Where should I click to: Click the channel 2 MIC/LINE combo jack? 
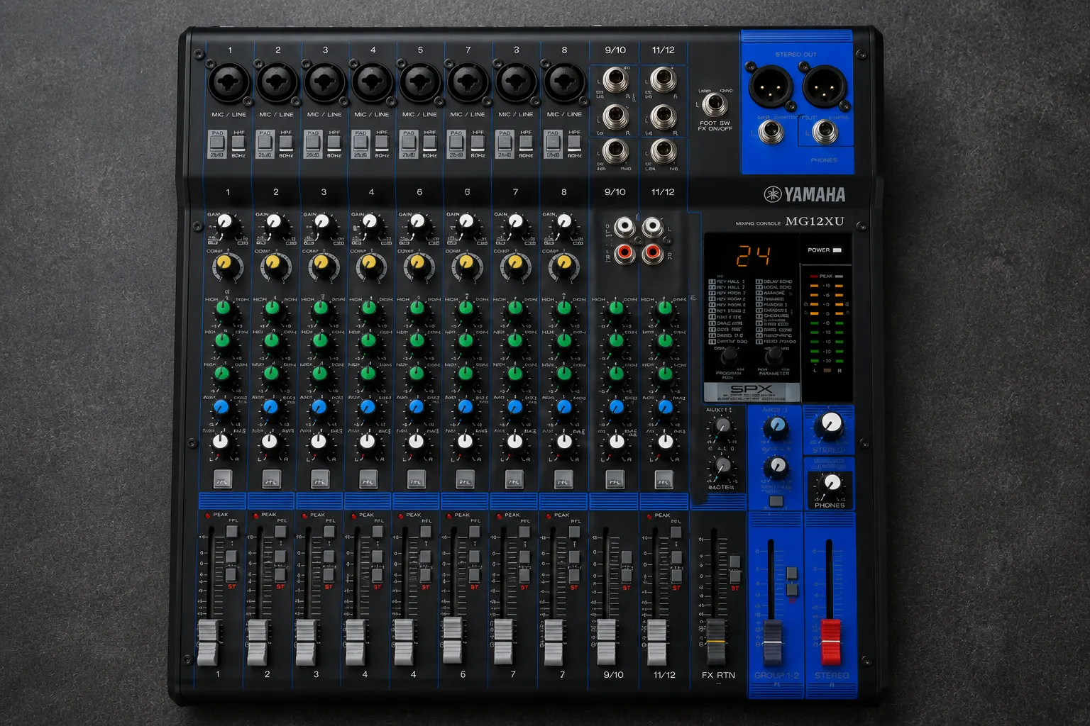coord(277,82)
